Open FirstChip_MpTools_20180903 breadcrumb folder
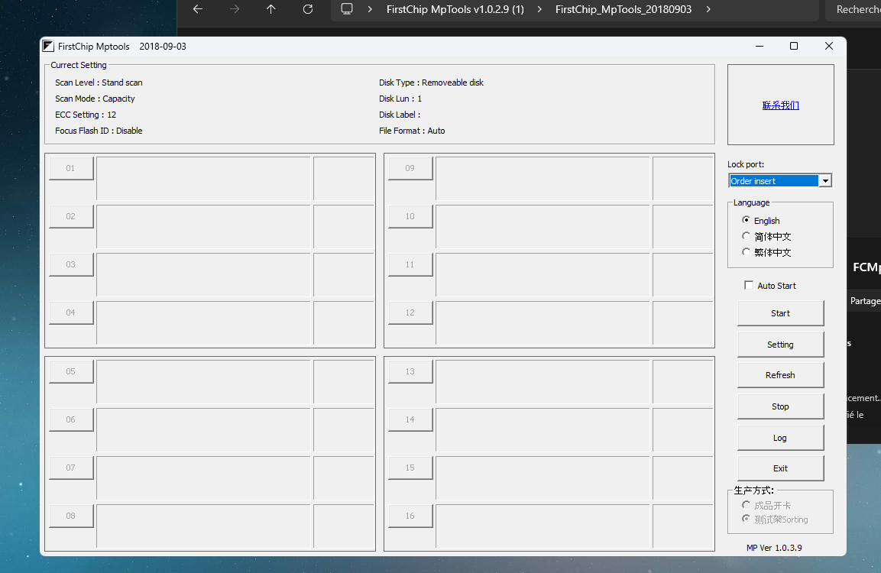Viewport: 881px width, 573px height. [x=623, y=9]
